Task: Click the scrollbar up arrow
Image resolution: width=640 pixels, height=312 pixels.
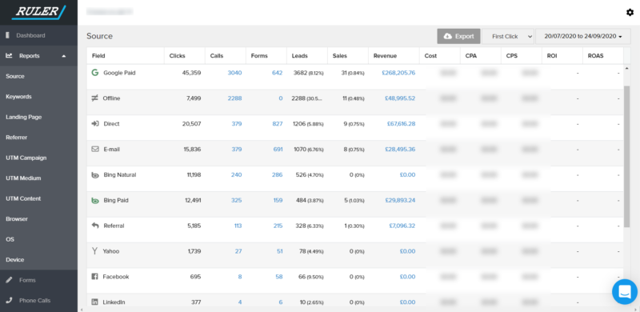Action: (x=627, y=67)
